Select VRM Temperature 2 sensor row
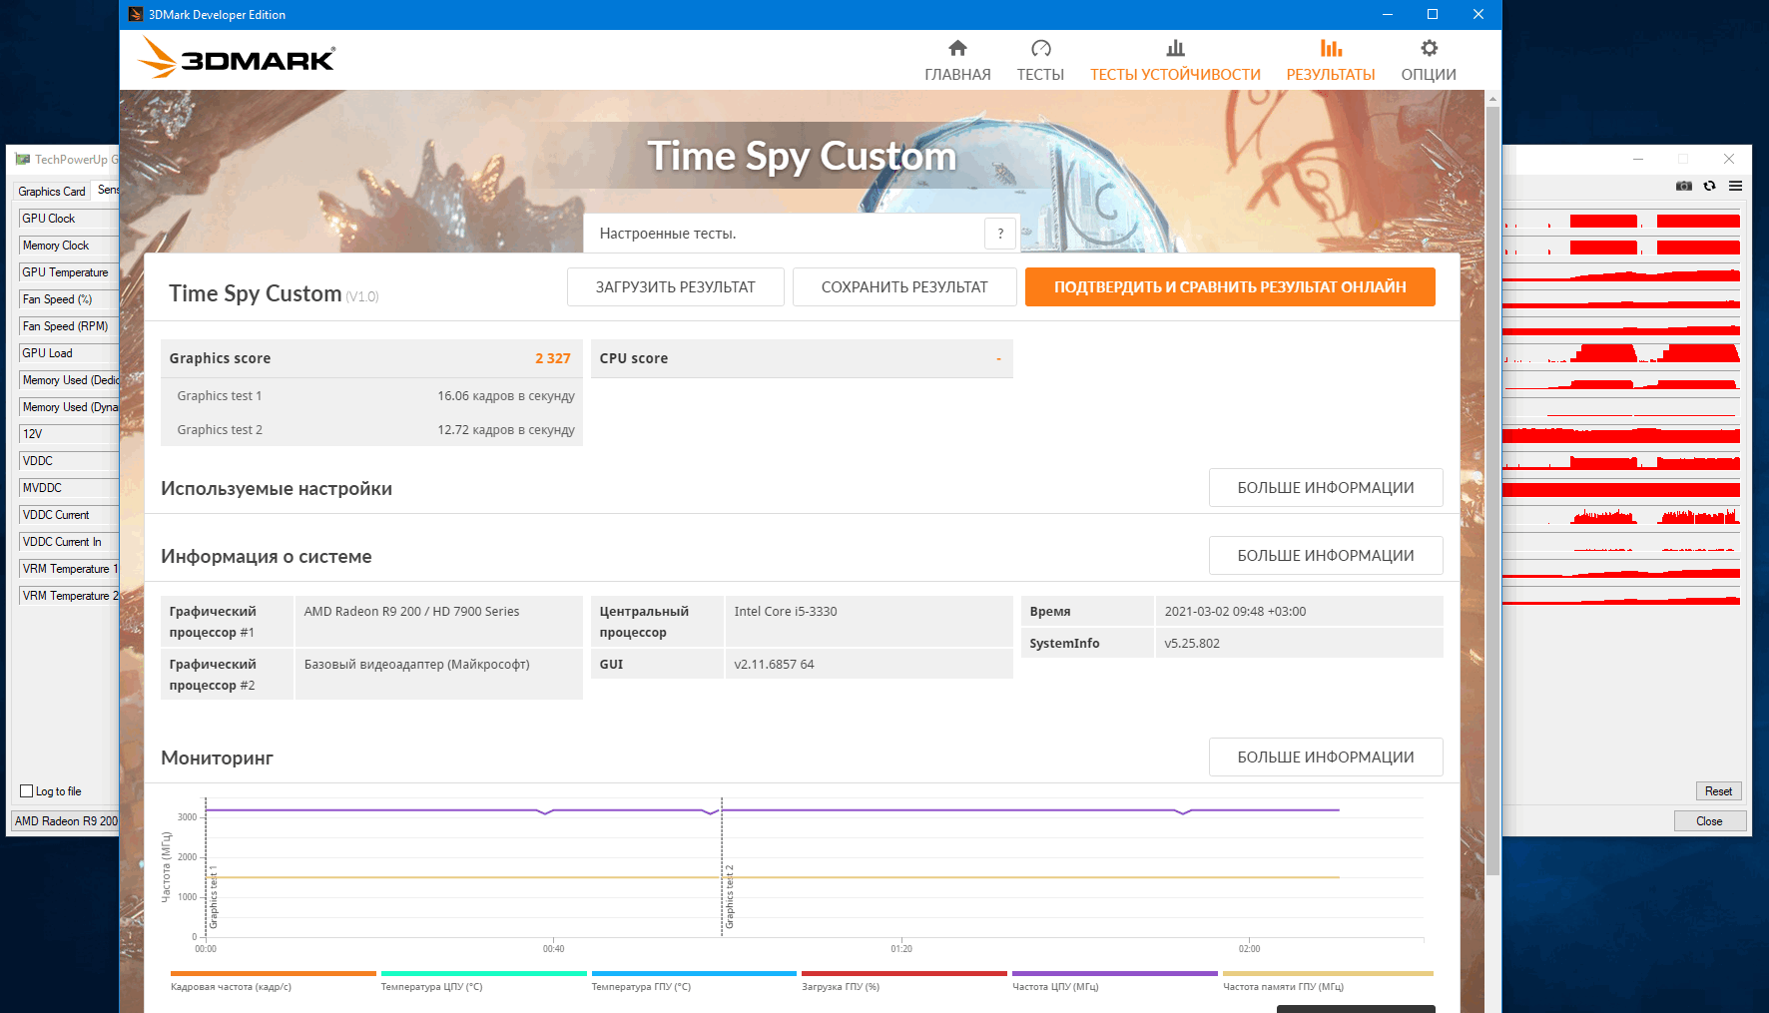 click(x=69, y=596)
